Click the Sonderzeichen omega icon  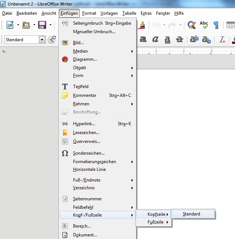point(65,153)
